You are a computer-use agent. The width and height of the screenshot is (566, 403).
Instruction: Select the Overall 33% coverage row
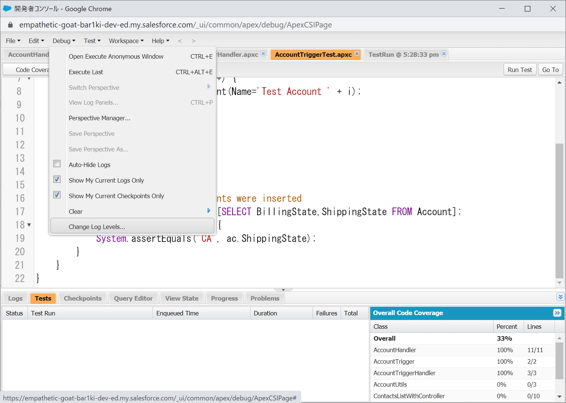(x=462, y=338)
